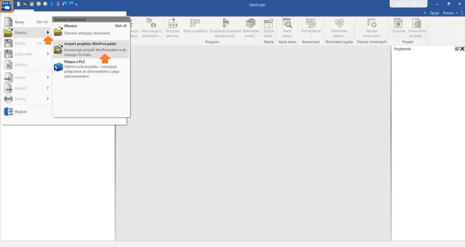Click Program główny ribbon button
The image size is (465, 247).
point(173,28)
